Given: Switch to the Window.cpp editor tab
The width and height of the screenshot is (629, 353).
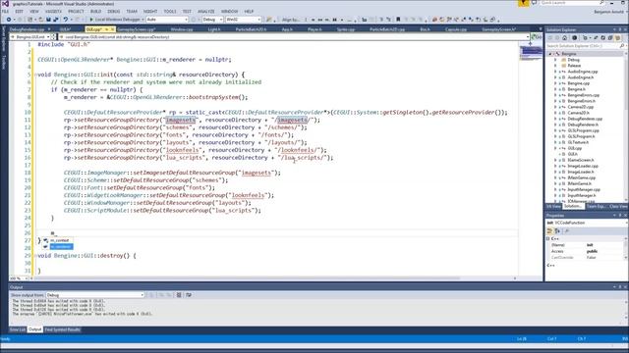Looking at the screenshot, I should point(181,29).
